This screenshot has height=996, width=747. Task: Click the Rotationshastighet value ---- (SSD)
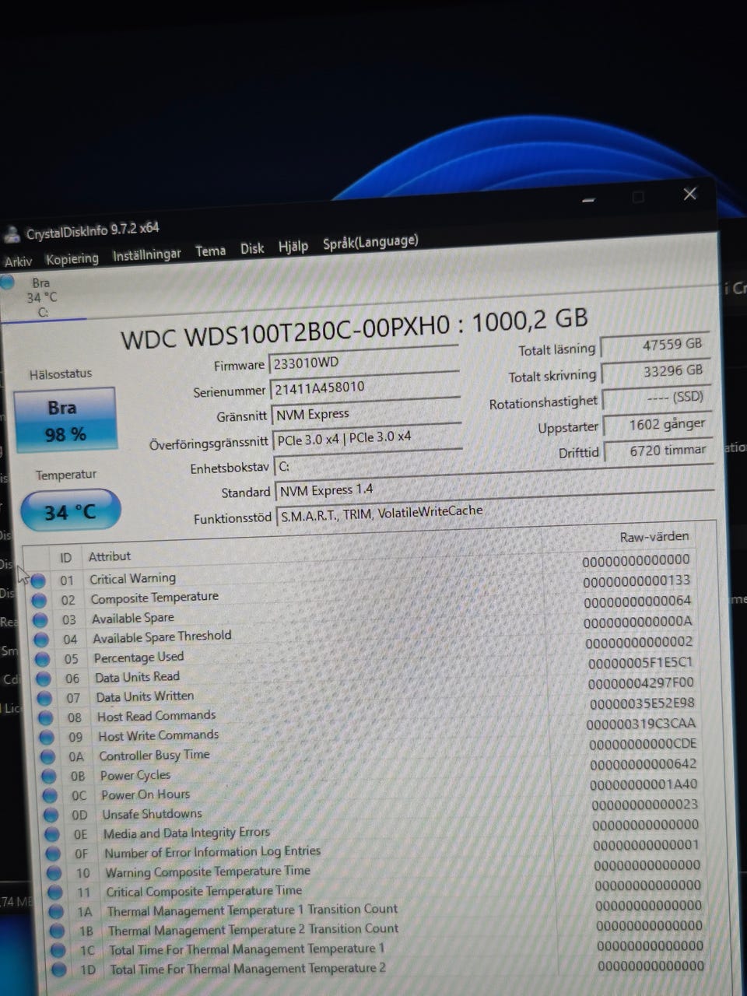[658, 397]
